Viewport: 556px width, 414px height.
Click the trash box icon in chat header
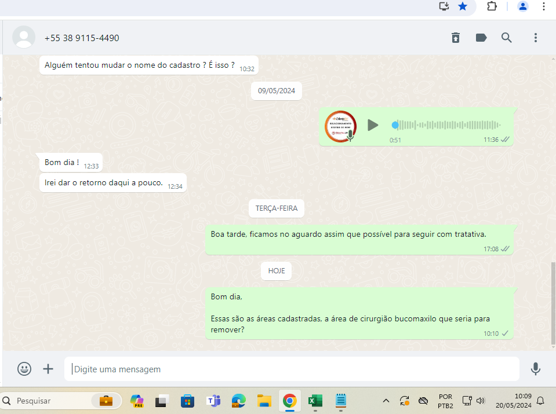(456, 38)
